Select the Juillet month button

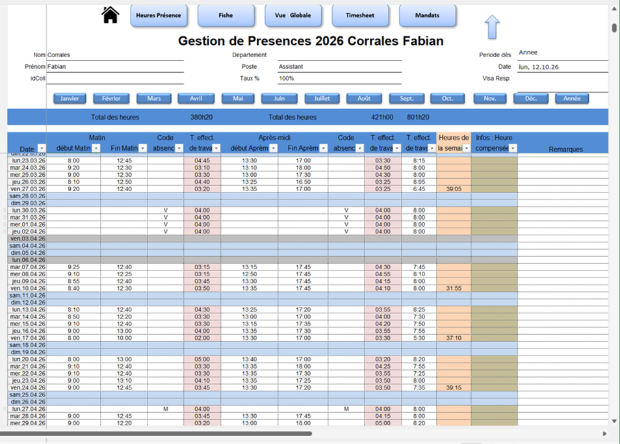pyautogui.click(x=322, y=98)
